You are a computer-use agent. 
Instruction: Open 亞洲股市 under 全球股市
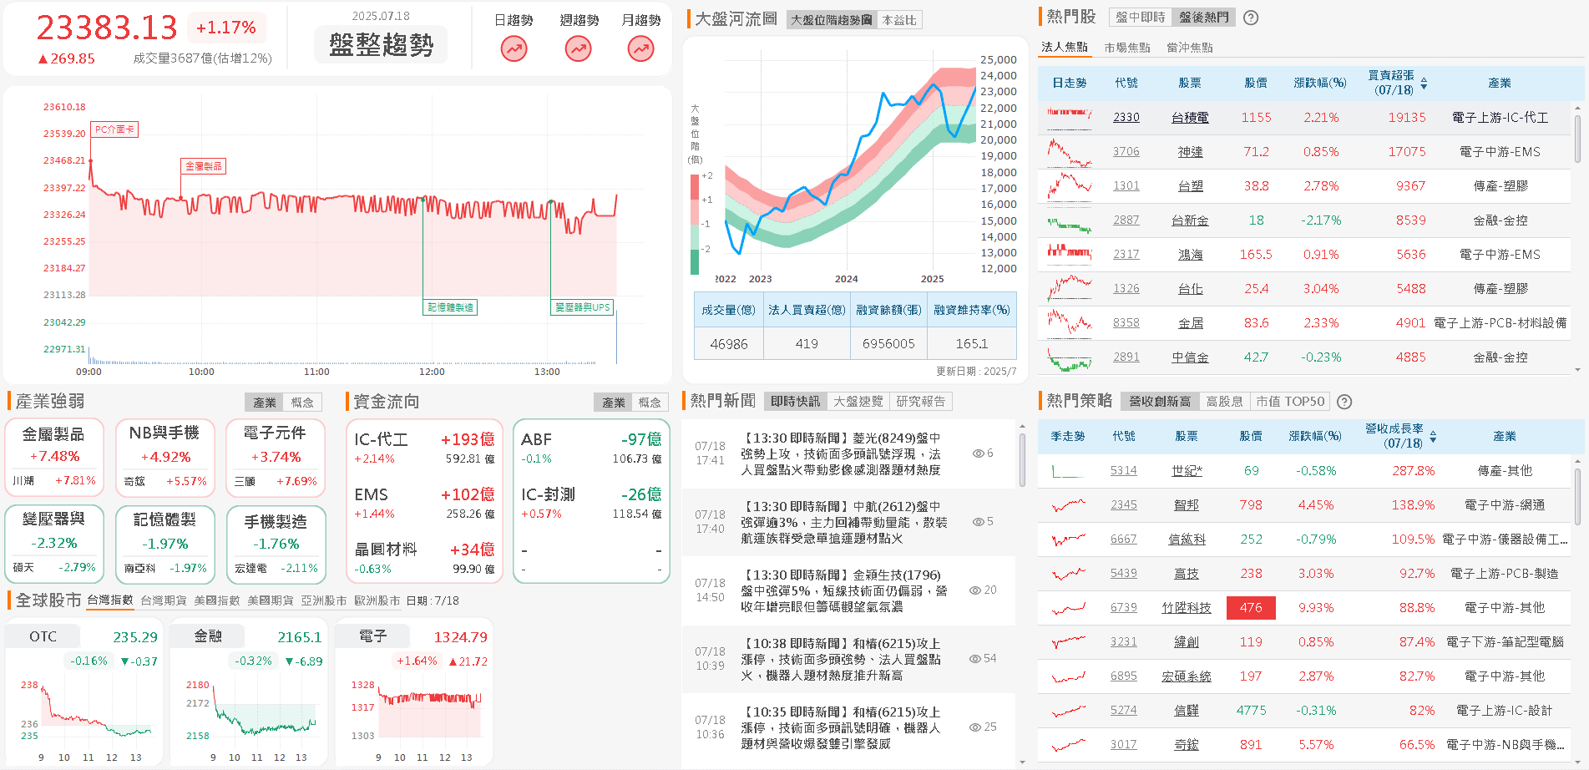click(324, 600)
